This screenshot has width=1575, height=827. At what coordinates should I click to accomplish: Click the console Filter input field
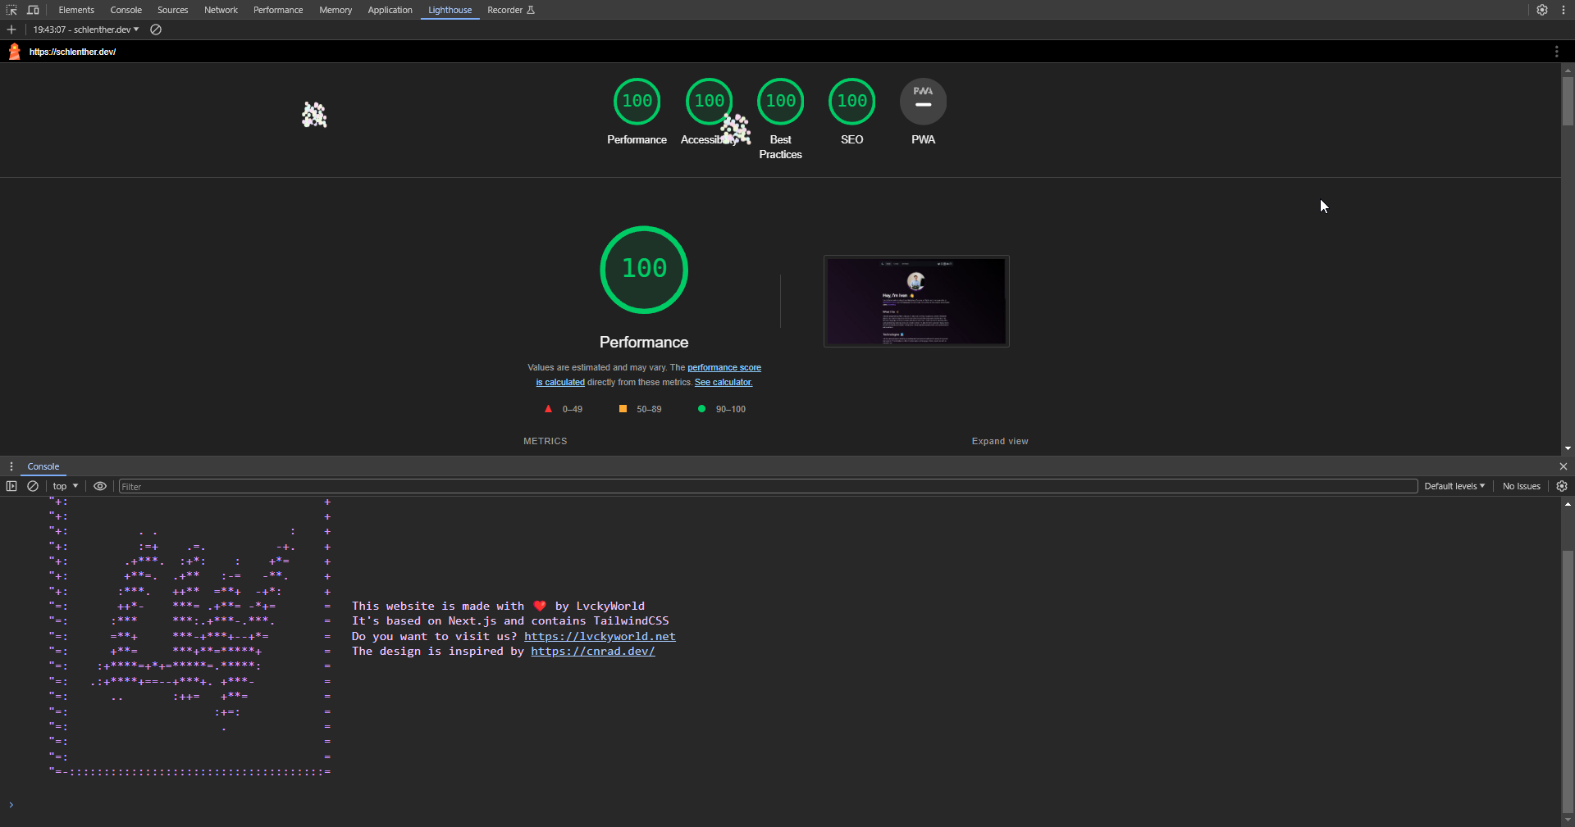tap(768, 486)
